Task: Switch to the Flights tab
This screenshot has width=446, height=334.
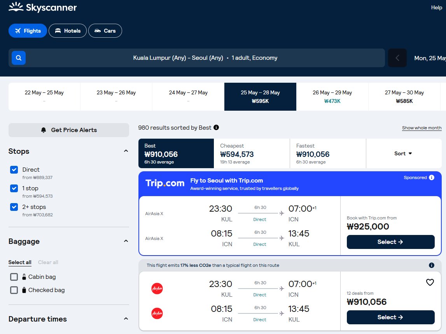Action: pos(28,31)
